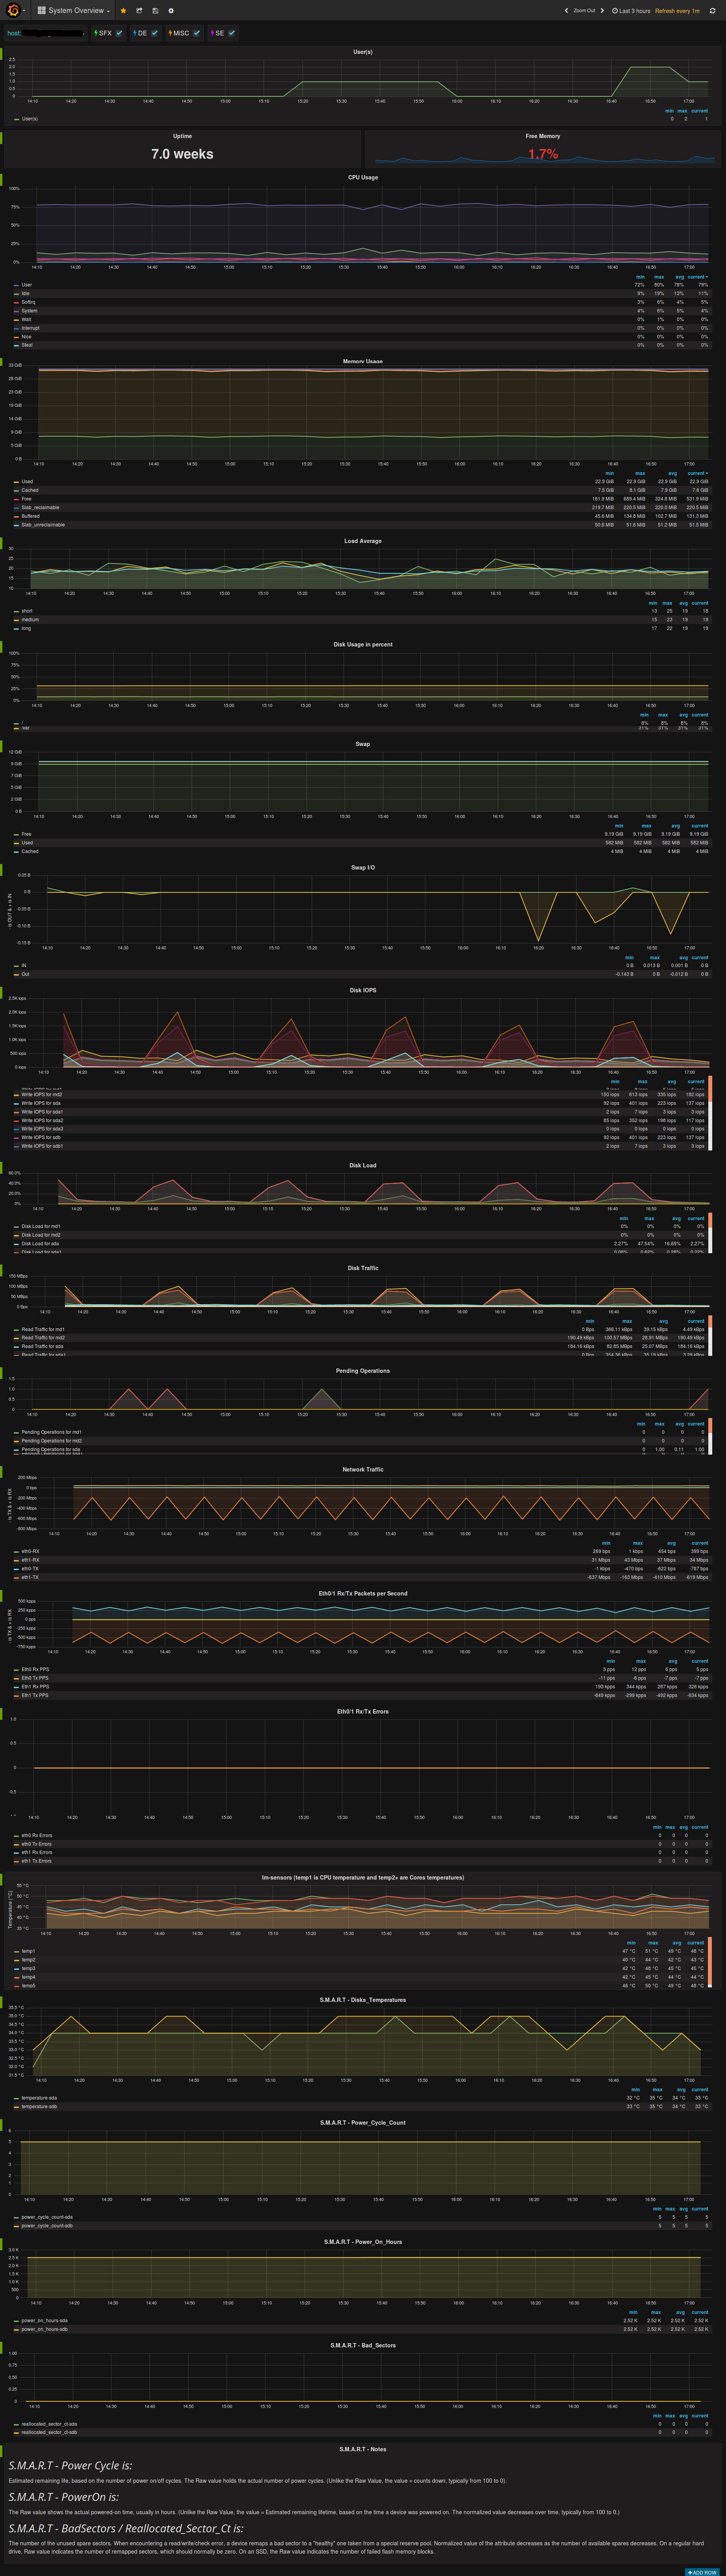Open the Swap I/O panel title menu

(363, 867)
